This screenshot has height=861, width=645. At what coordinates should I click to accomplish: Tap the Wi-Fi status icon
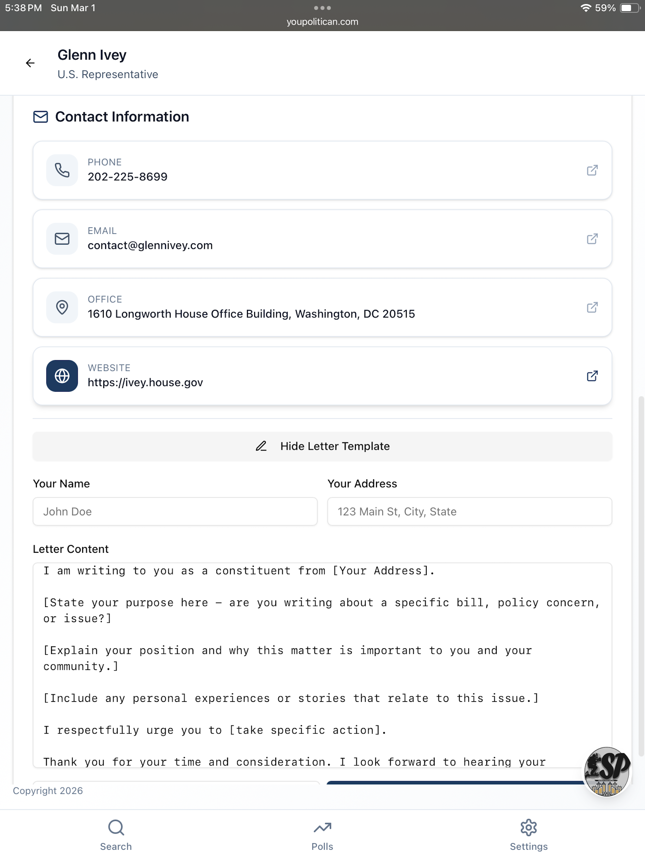tap(585, 8)
